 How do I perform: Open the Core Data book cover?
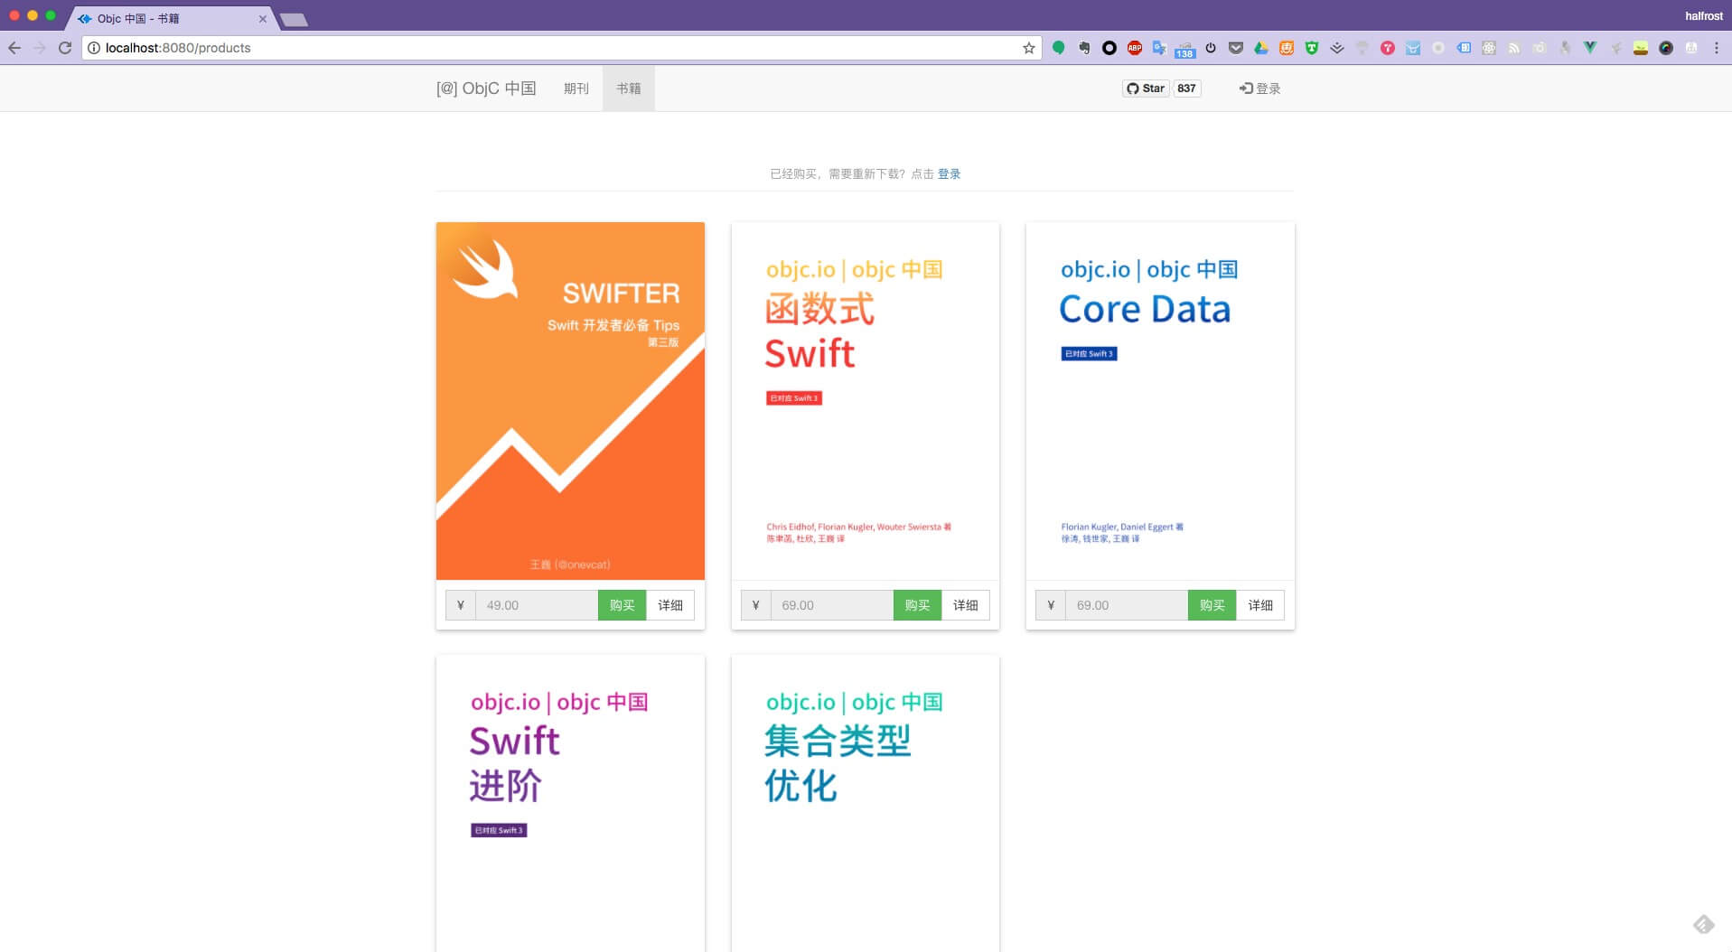pyautogui.click(x=1160, y=401)
